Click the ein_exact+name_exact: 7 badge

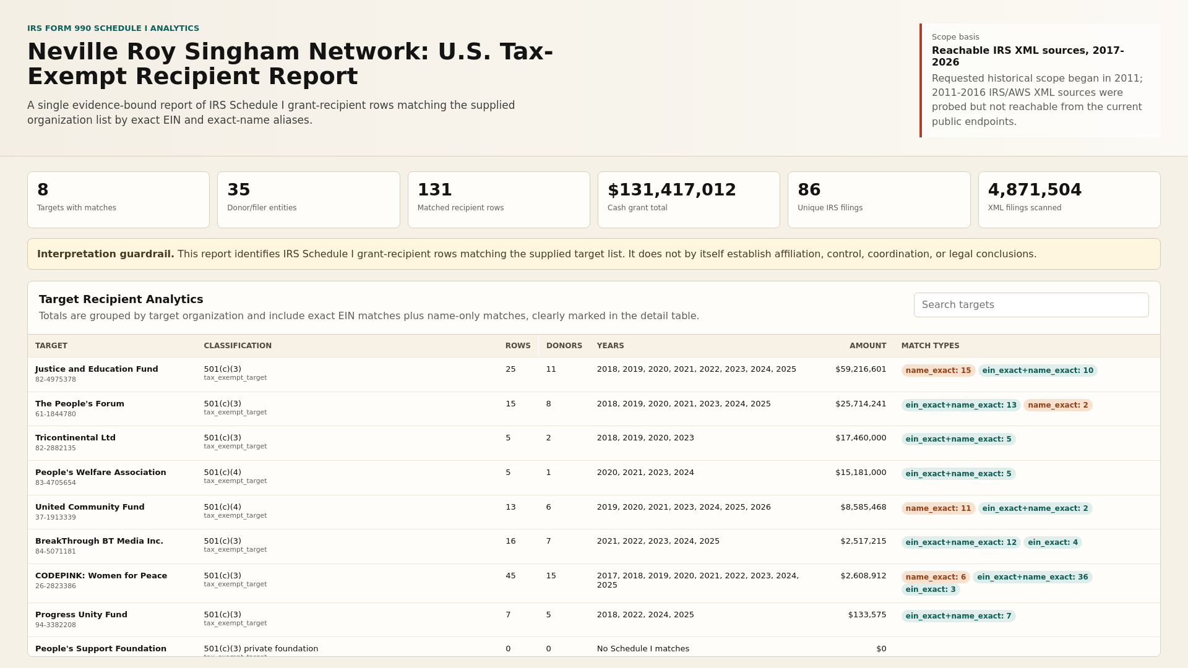point(958,616)
